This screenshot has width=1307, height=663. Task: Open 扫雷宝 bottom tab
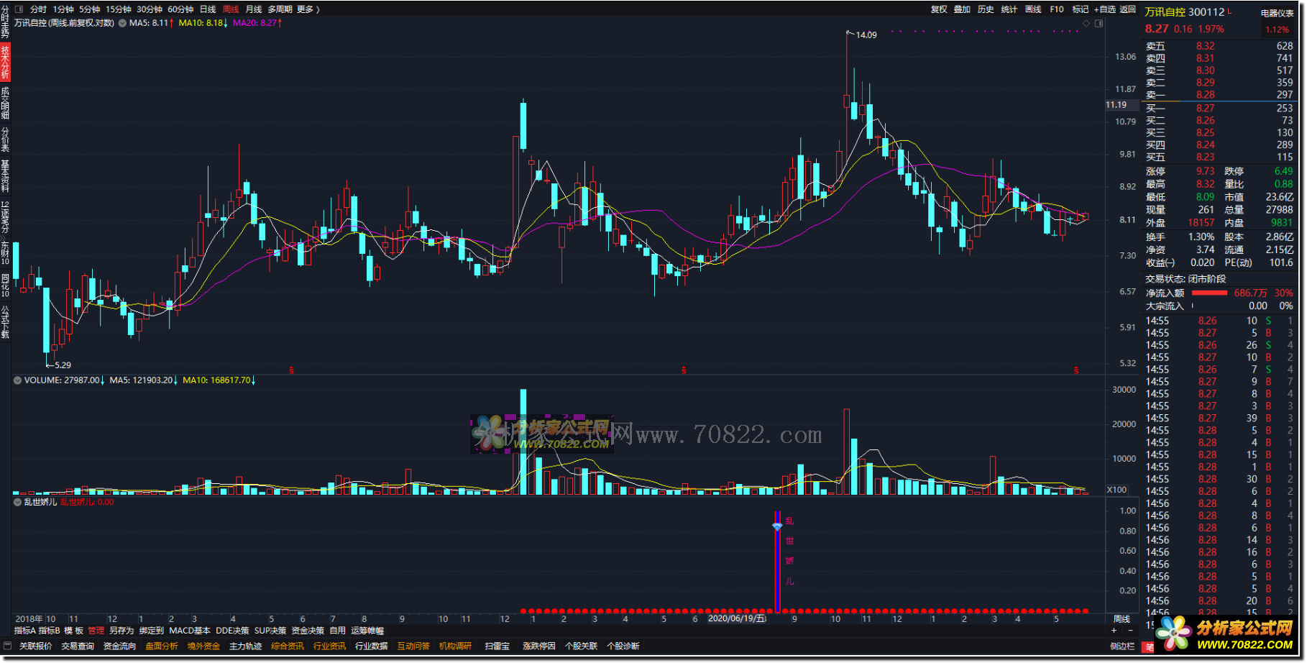click(x=497, y=646)
